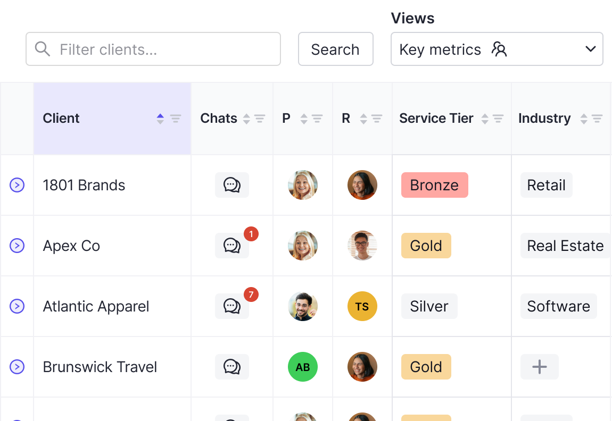Open the Service Tier column filter

pyautogui.click(x=498, y=119)
